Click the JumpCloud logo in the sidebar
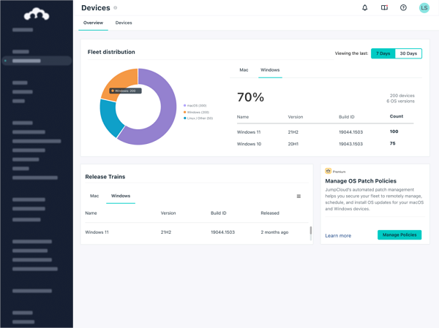The width and height of the screenshot is (439, 328). pyautogui.click(x=36, y=13)
